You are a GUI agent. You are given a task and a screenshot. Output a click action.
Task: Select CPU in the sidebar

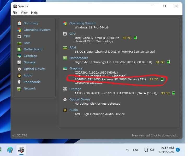point(27,36)
